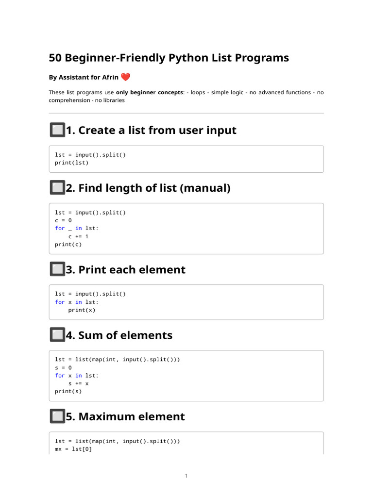
Task: Click the page number 1 in the footer
Action: coord(186,476)
